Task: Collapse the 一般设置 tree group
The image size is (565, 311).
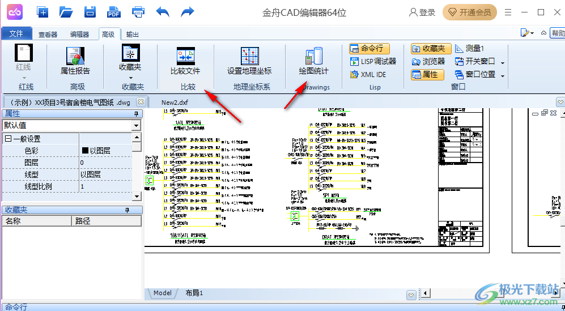Action: 8,139
